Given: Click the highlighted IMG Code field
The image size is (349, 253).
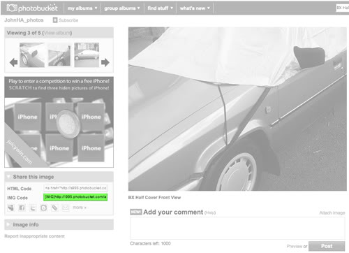Looking at the screenshot, I should [75, 197].
